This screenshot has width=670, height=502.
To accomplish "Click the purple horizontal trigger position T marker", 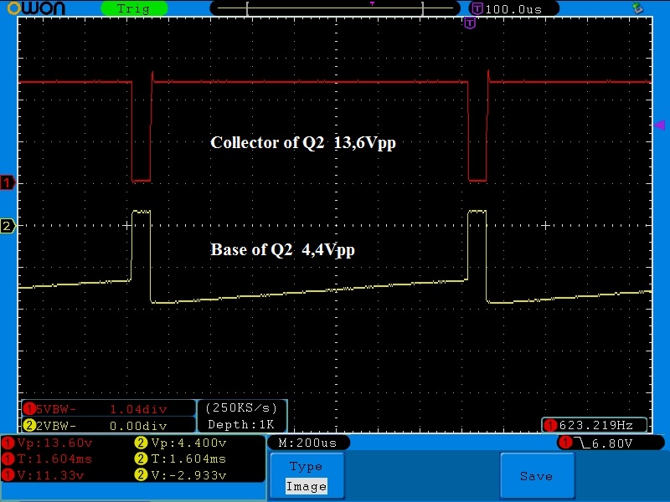I will click(469, 23).
